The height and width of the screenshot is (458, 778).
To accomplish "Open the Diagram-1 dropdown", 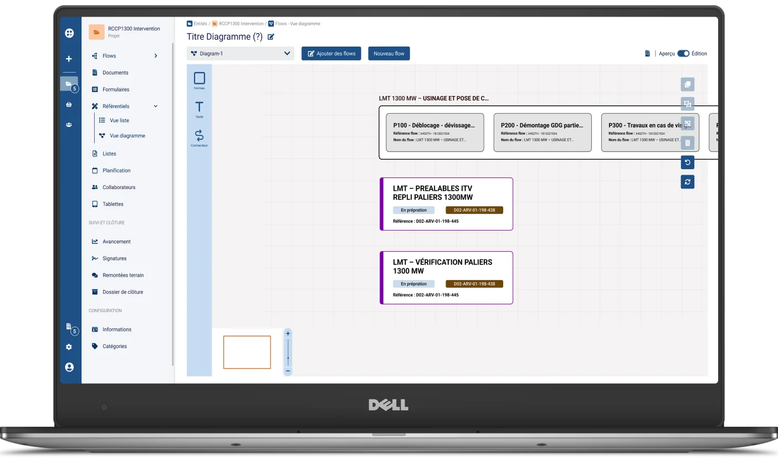I will tap(240, 54).
